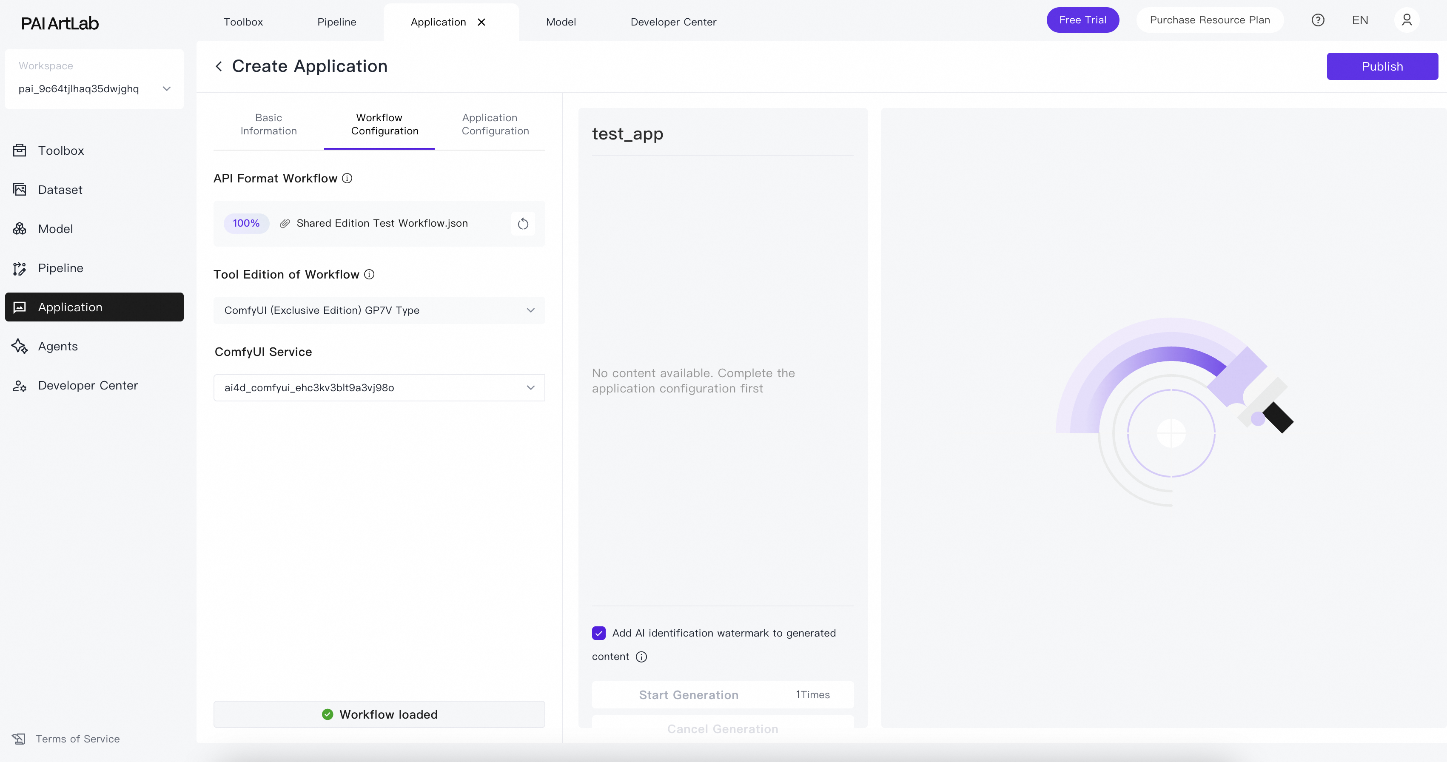Click the re-upload icon for workflow file
Image resolution: width=1447 pixels, height=762 pixels.
pyautogui.click(x=522, y=224)
